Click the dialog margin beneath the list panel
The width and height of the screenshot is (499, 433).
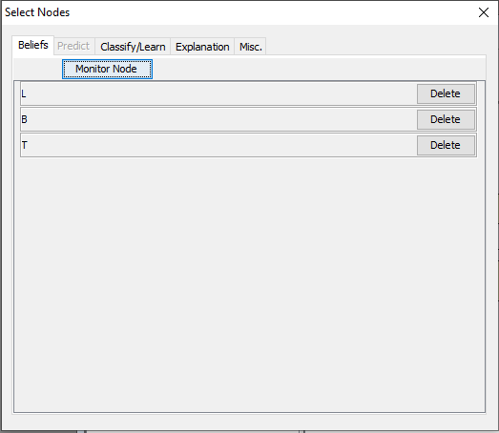[250, 423]
